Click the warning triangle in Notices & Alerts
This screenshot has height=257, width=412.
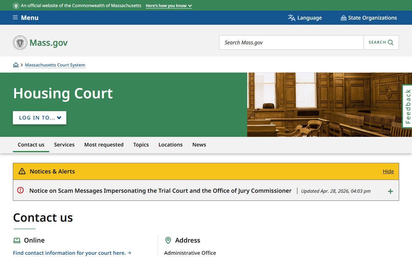coord(22,171)
